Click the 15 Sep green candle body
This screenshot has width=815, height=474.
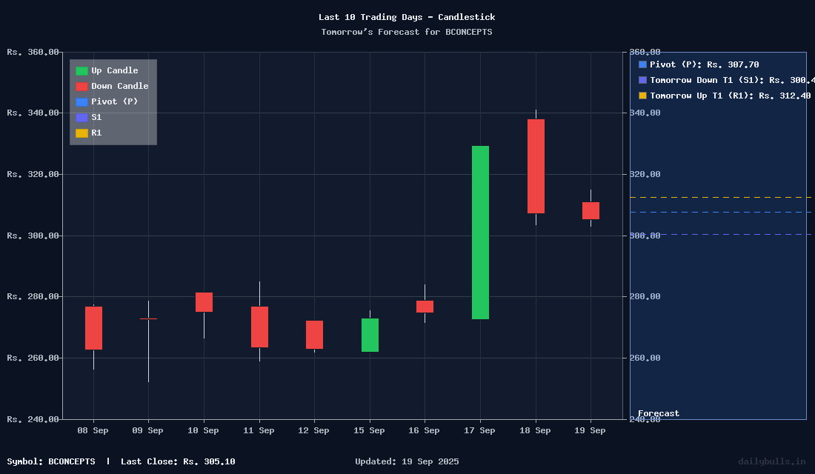point(370,336)
